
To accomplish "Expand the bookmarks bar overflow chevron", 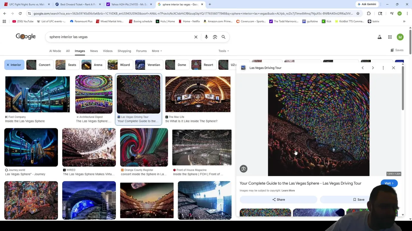I will [404, 21].
